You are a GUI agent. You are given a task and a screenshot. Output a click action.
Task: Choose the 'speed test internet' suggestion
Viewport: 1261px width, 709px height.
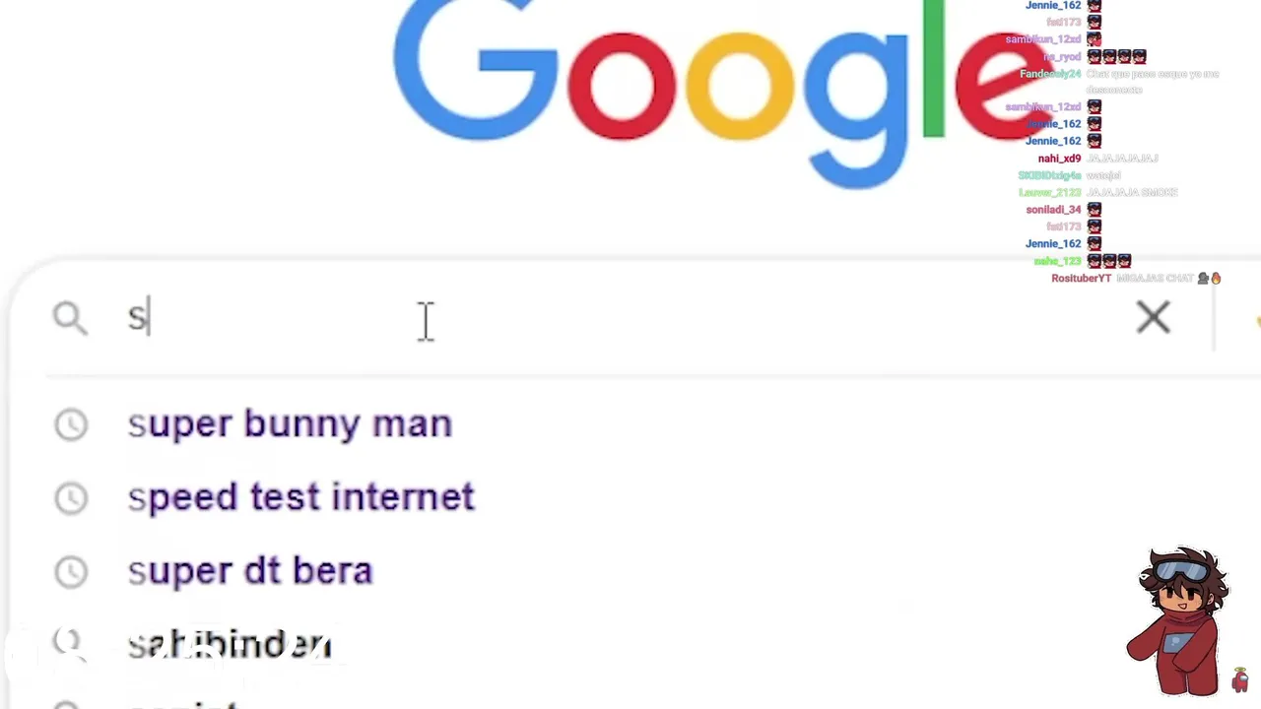300,498
